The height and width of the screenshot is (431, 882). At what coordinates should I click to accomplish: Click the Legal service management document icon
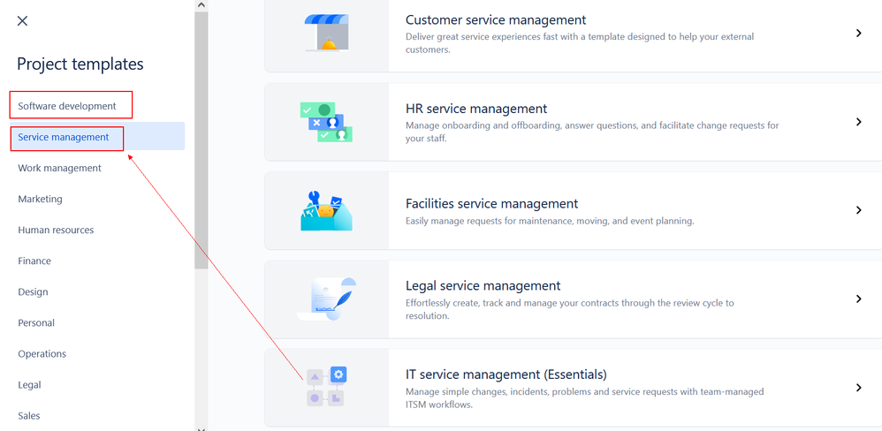[327, 299]
